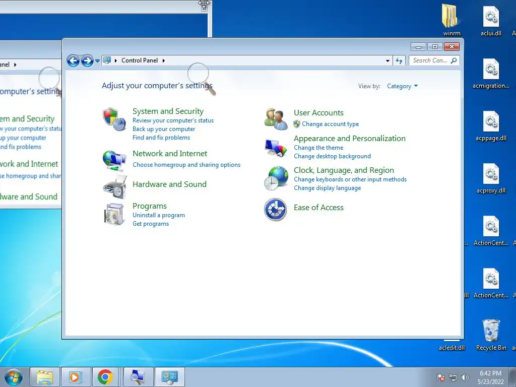Click the computer icon in the address bar
Screen dimensions: 516x387
coord(107,60)
